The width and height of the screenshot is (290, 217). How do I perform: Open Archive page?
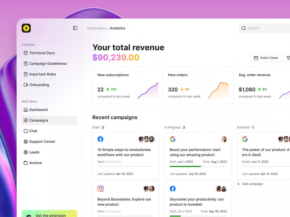click(49, 163)
